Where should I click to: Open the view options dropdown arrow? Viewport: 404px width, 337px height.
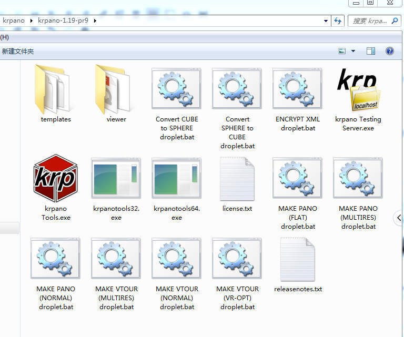[x=353, y=51]
